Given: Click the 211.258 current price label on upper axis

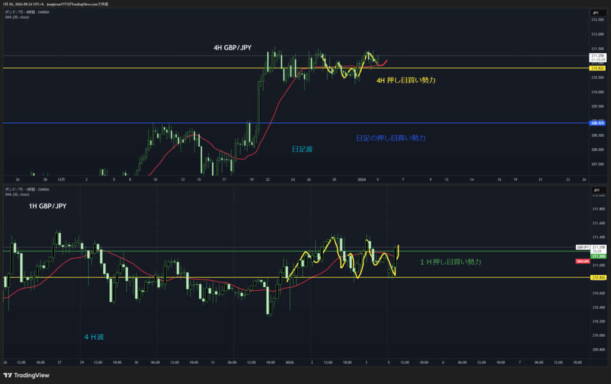Looking at the screenshot, I should click(x=598, y=56).
